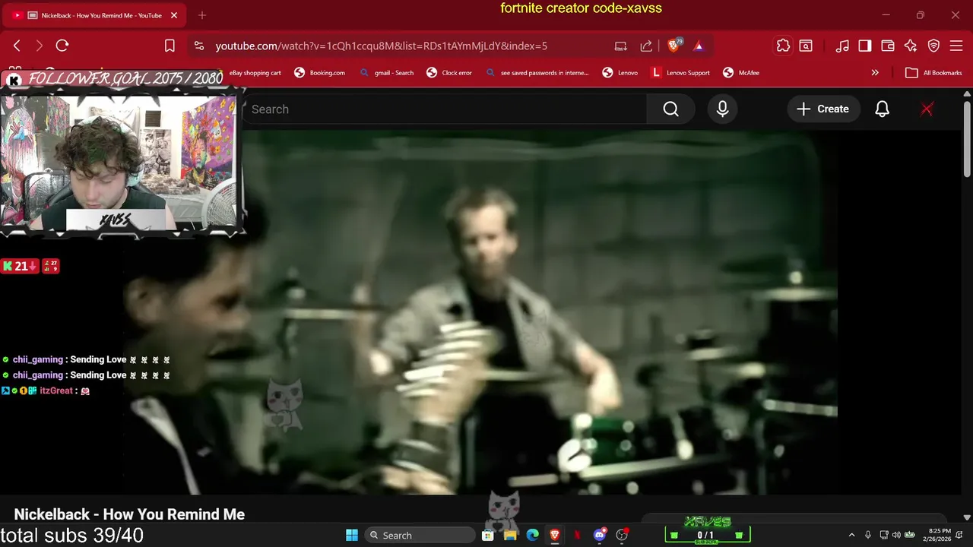Image resolution: width=973 pixels, height=547 pixels.
Task: Open the network status tray icon
Action: coord(885,536)
